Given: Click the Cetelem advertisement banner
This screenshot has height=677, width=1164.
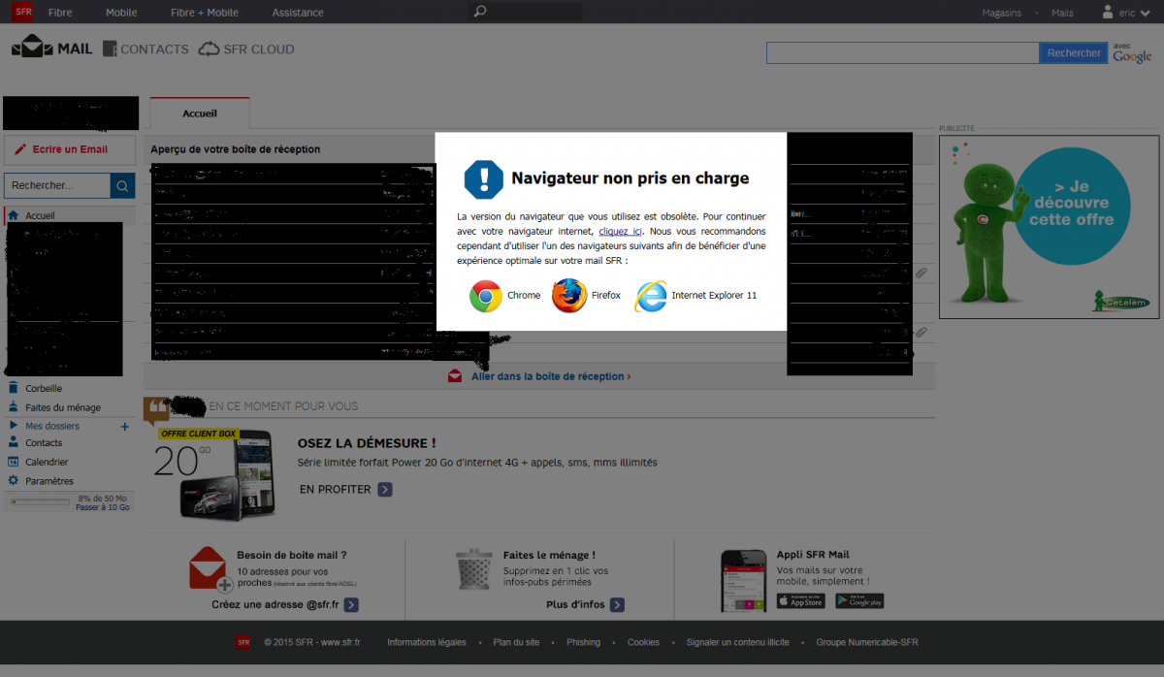Looking at the screenshot, I should pos(1049,227).
